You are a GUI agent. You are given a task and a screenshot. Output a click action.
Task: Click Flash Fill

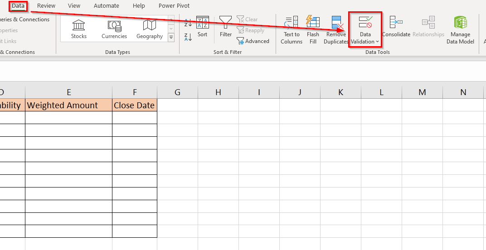[x=313, y=30]
